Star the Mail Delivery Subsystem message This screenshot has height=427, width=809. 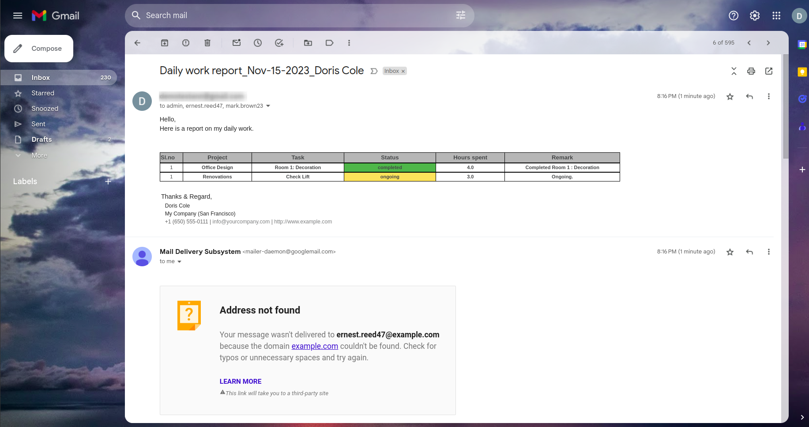(730, 252)
